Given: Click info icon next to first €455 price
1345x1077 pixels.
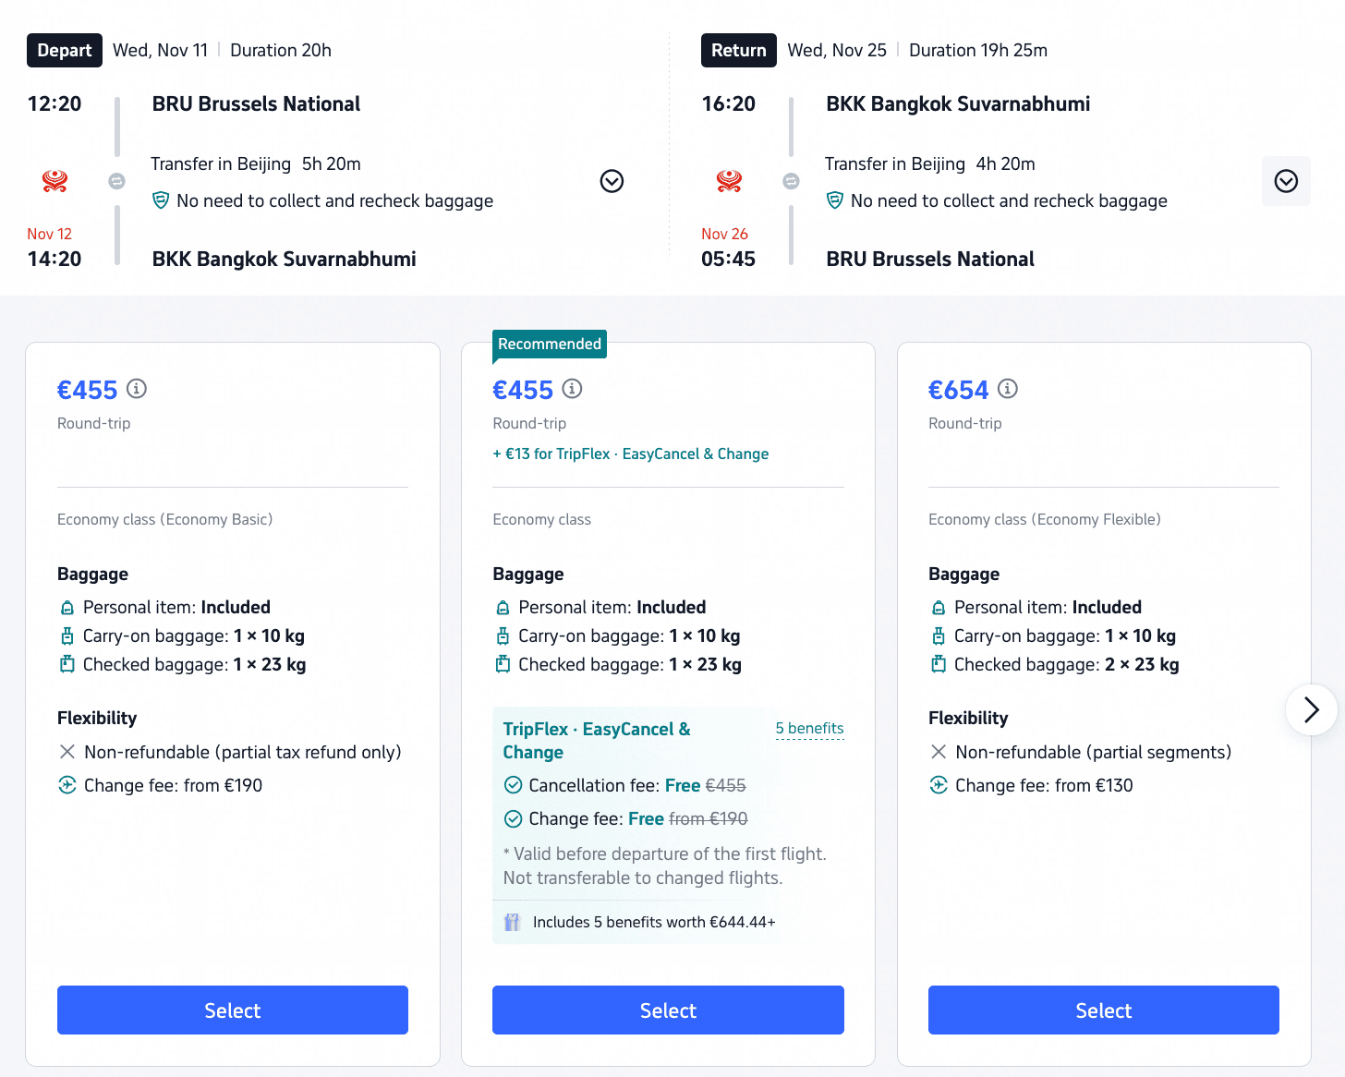Looking at the screenshot, I should (x=137, y=389).
